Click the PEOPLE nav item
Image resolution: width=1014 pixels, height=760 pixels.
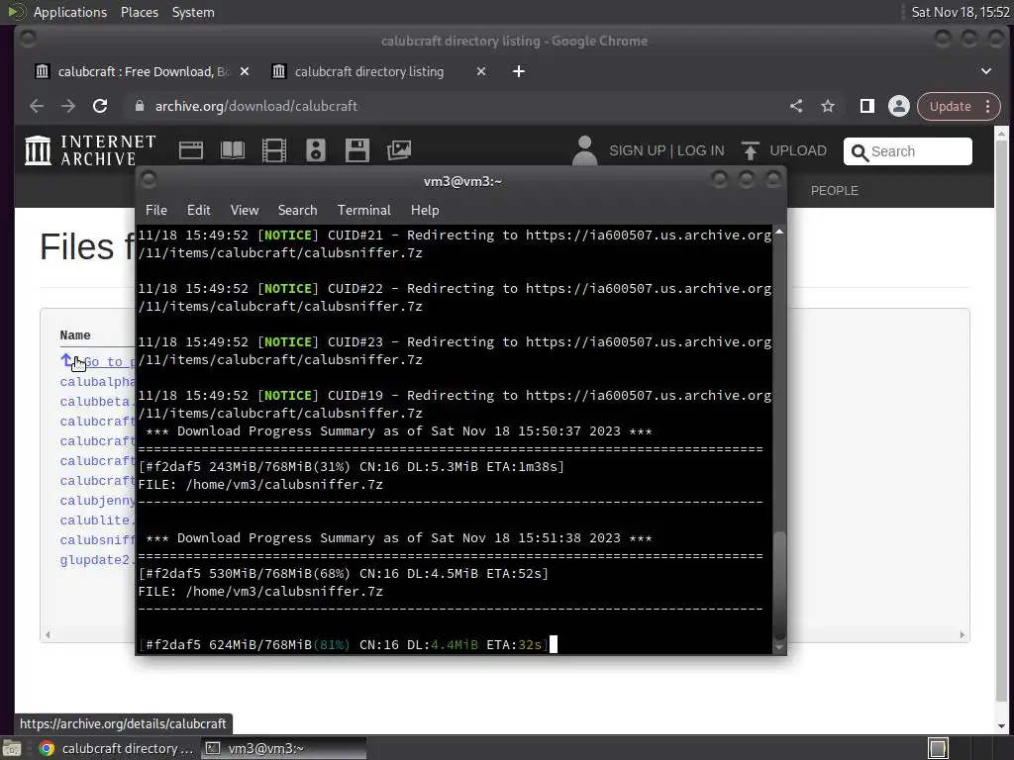[834, 191]
